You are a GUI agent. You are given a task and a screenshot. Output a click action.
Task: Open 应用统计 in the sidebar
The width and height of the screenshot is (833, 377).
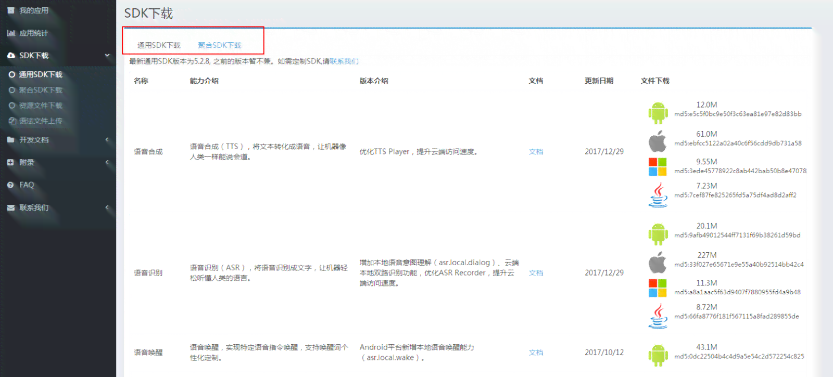pos(34,33)
